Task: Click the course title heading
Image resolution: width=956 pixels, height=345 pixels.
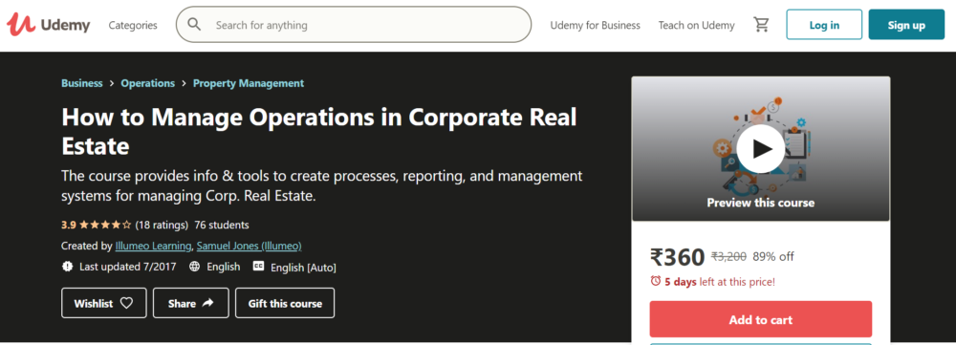Action: (319, 131)
